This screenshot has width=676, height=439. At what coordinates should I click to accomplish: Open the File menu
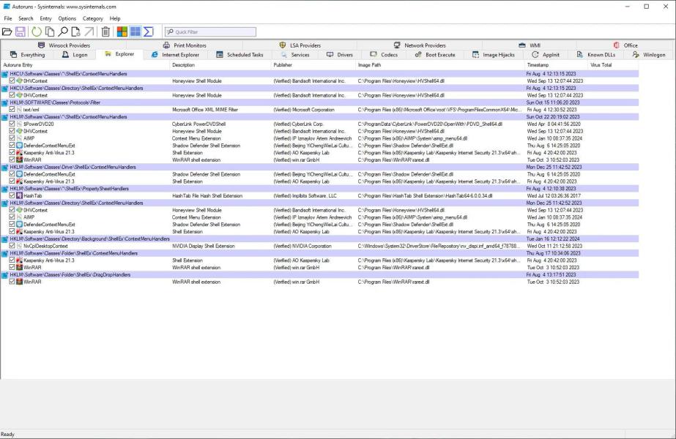(x=8, y=18)
